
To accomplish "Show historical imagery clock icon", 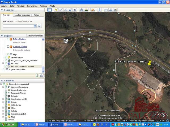I will (82, 10).
